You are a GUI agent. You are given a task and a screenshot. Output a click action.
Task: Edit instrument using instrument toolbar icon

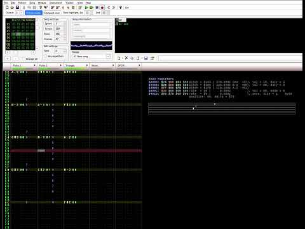tap(152, 58)
